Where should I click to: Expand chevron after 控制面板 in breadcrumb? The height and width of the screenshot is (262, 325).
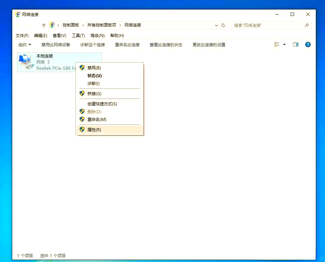83,25
